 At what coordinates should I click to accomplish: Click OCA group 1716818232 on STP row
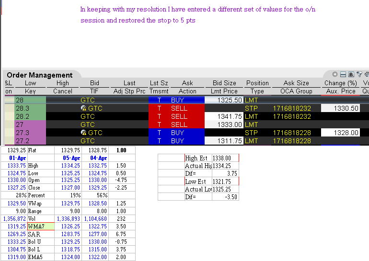[x=292, y=108]
